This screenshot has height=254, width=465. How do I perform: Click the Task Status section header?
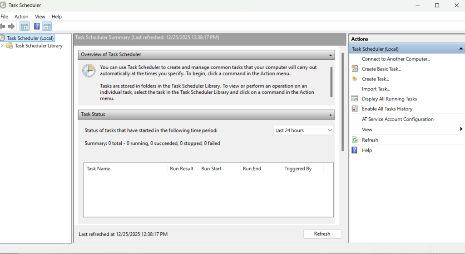pyautogui.click(x=207, y=115)
